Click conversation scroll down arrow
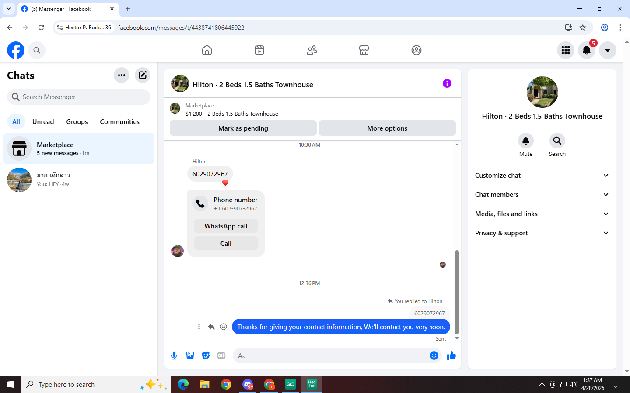 [x=457, y=338]
